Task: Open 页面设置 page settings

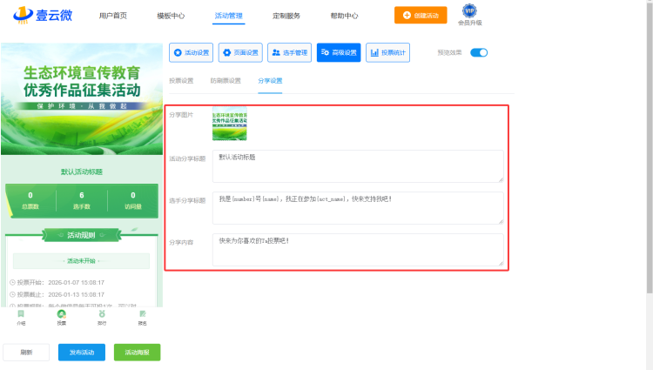Action: pyautogui.click(x=239, y=53)
